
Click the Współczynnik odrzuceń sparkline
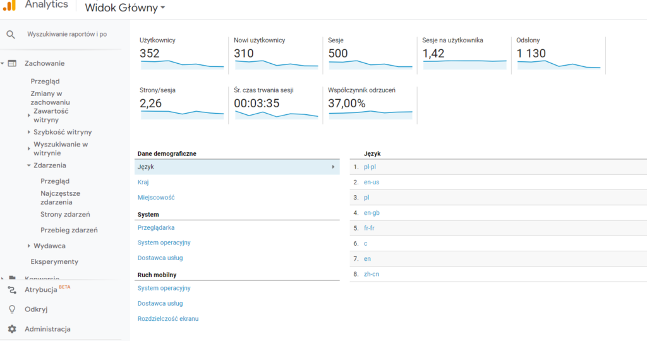(x=370, y=115)
